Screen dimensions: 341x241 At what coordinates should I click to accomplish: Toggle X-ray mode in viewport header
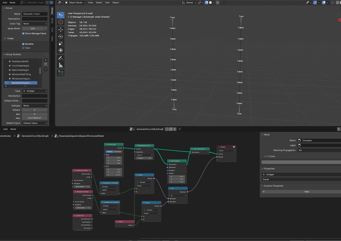coord(333,3)
